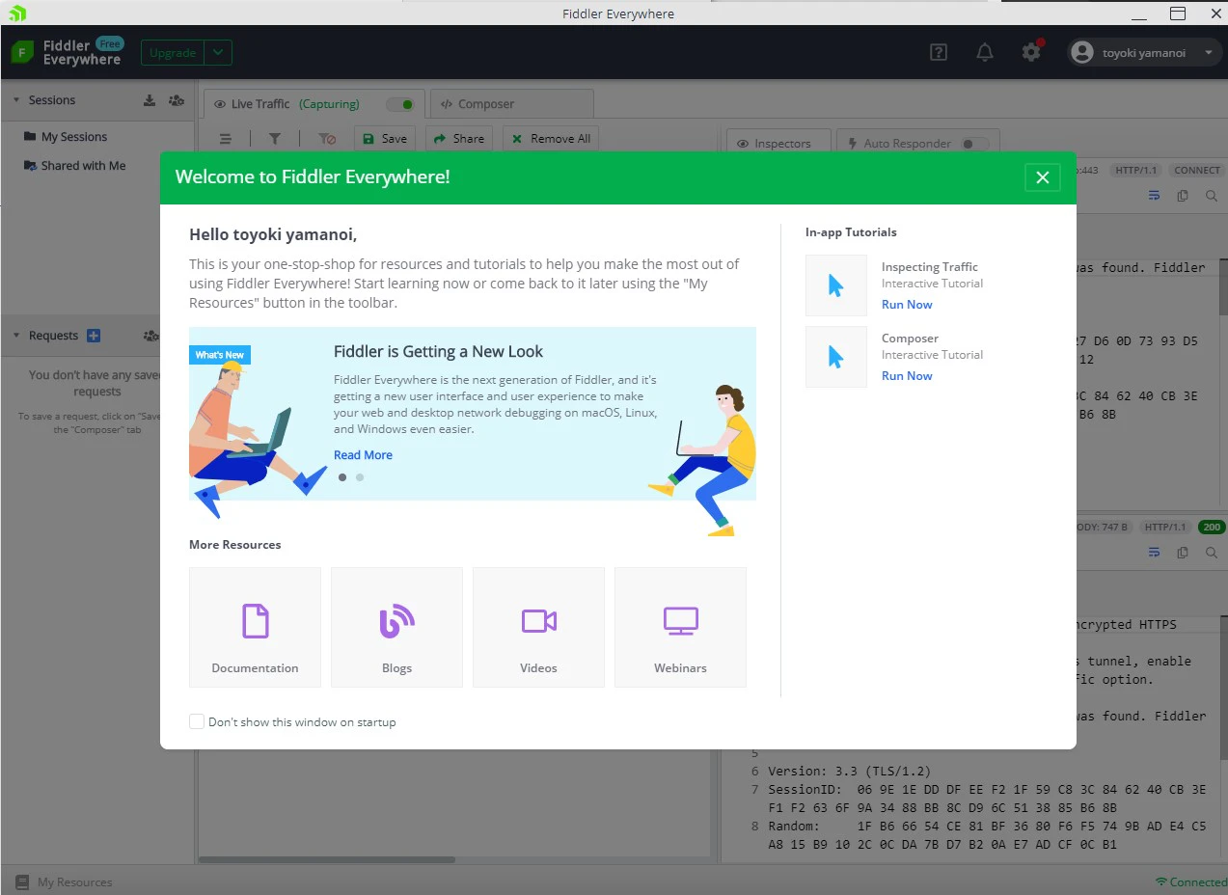Open the help icon in the top bar
The height and width of the screenshot is (895, 1228).
point(938,53)
